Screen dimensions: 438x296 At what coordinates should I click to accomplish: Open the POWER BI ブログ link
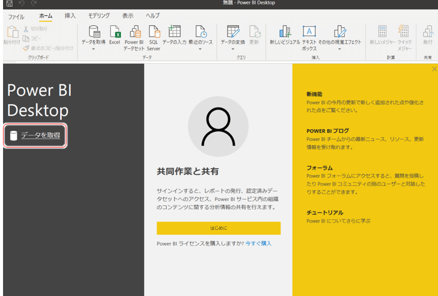coord(327,131)
